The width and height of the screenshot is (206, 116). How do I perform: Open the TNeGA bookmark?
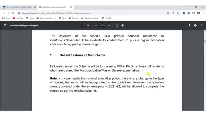(x=107, y=18)
